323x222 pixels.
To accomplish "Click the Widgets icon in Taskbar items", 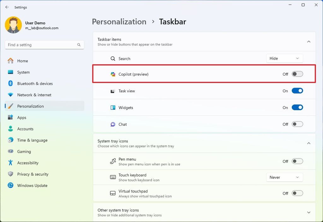I will tap(113, 107).
